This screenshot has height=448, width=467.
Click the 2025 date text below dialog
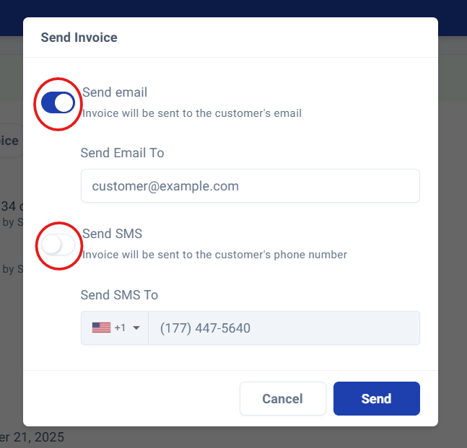tap(32, 437)
